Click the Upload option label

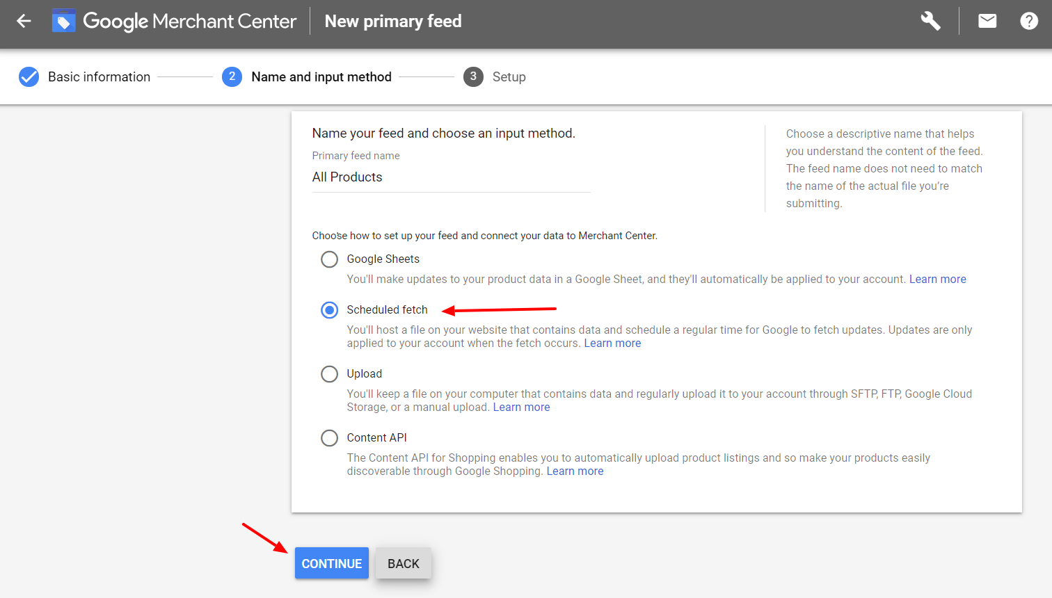(x=364, y=373)
